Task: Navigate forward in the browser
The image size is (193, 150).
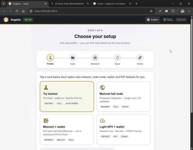Action: coord(11,11)
